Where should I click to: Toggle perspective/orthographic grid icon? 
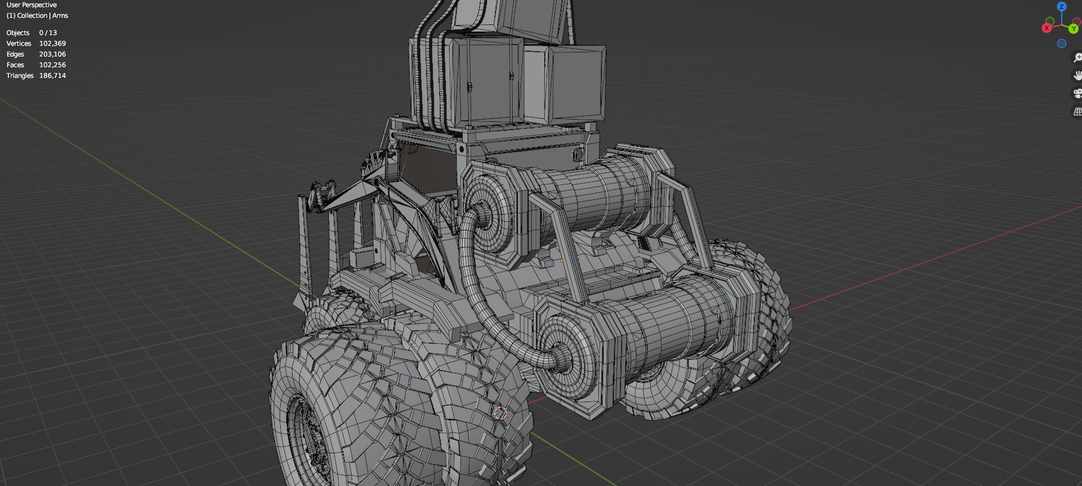pyautogui.click(x=1077, y=111)
